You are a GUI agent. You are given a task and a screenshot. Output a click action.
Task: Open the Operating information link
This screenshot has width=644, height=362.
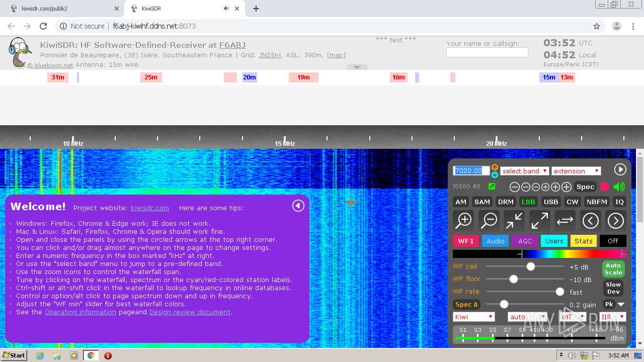click(80, 312)
